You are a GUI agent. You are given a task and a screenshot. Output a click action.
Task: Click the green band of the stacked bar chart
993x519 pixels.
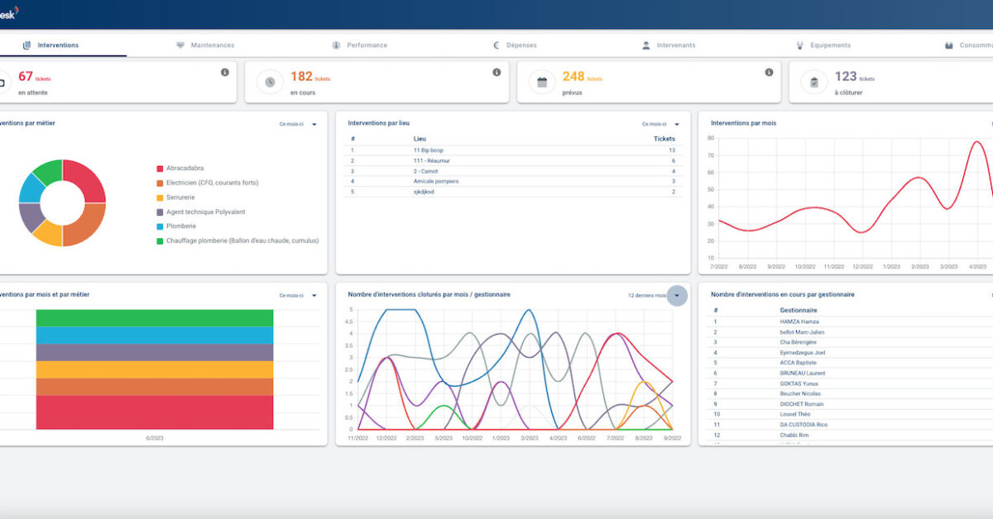(155, 317)
